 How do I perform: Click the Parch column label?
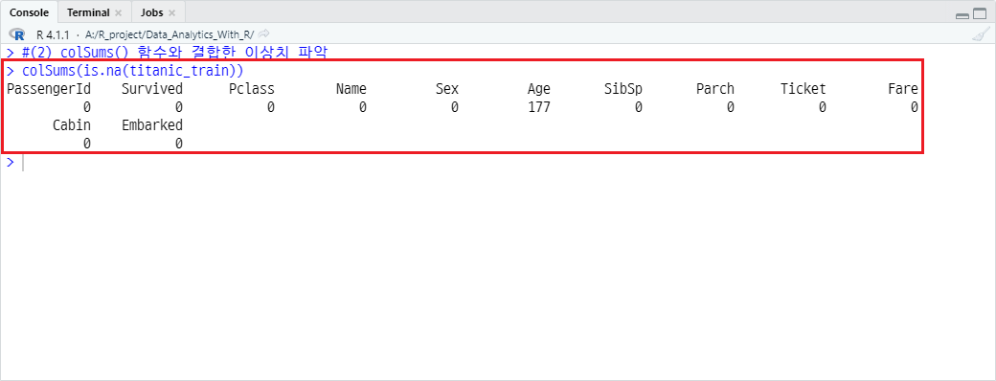coord(715,89)
